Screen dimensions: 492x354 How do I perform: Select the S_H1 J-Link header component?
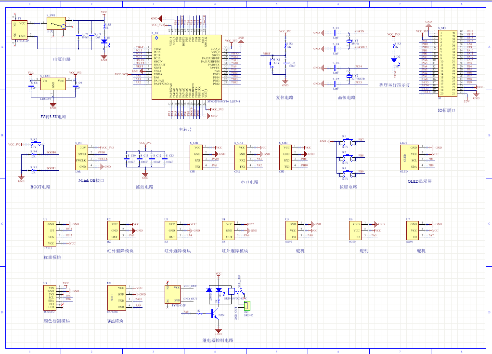coord(81,157)
